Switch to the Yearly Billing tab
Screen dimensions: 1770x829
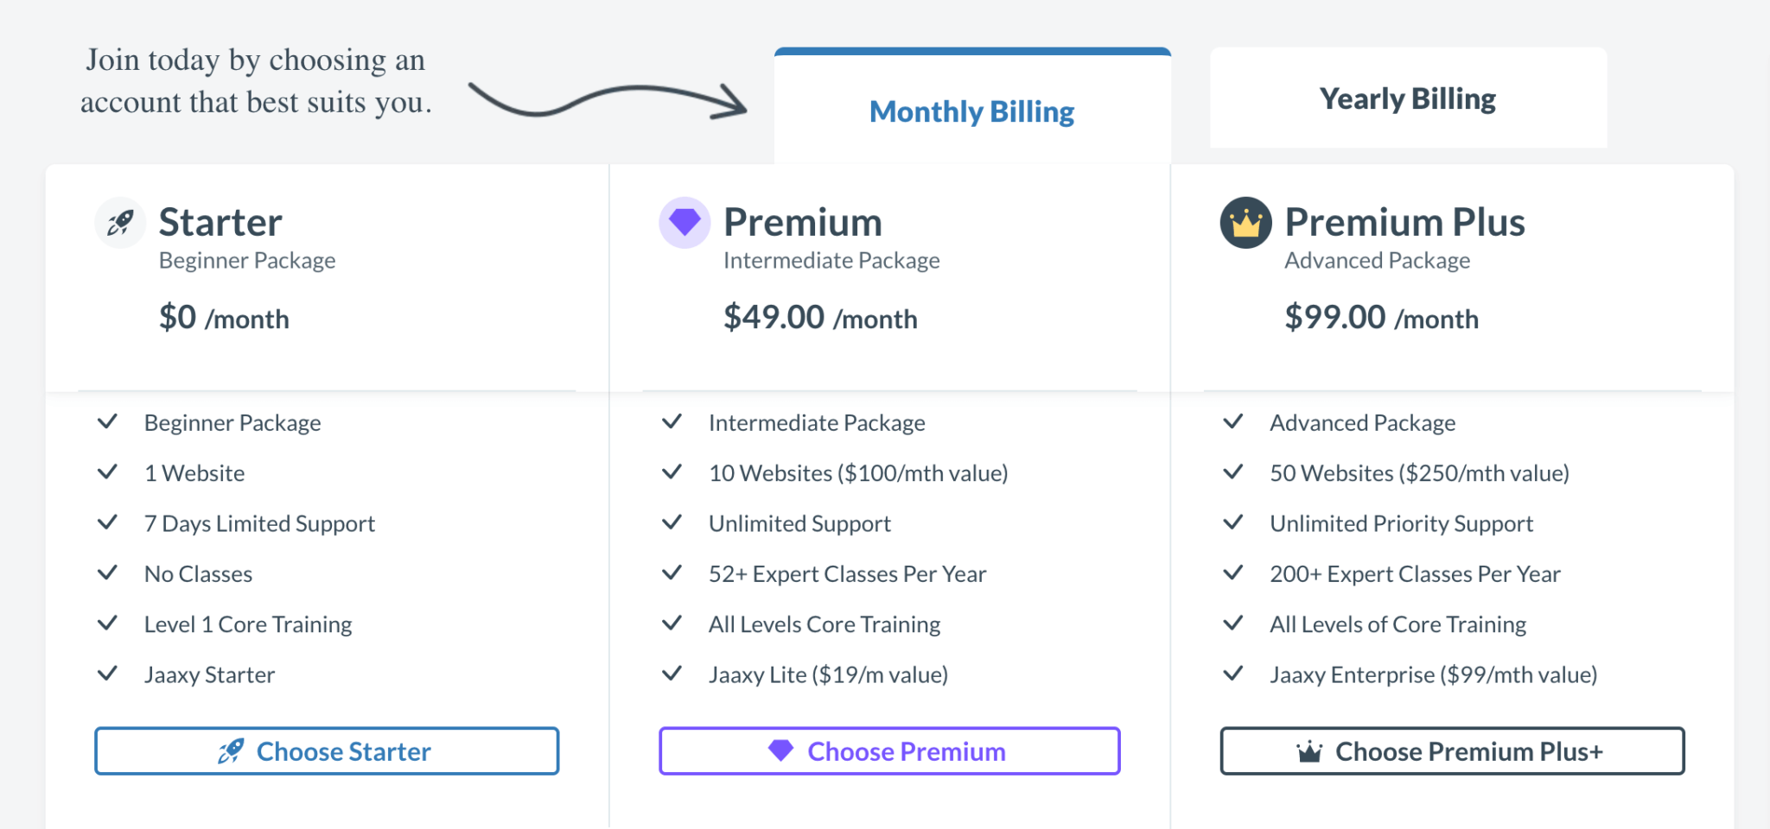click(1408, 98)
